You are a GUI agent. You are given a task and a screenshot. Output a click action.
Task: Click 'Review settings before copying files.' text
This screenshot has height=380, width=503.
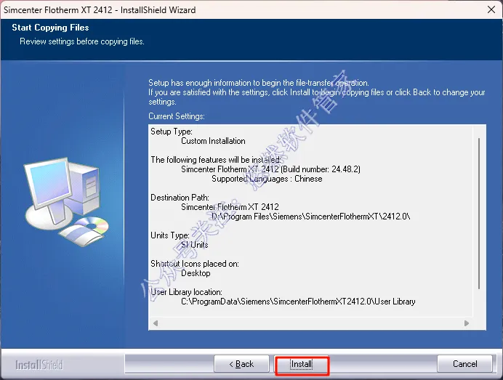pos(82,41)
